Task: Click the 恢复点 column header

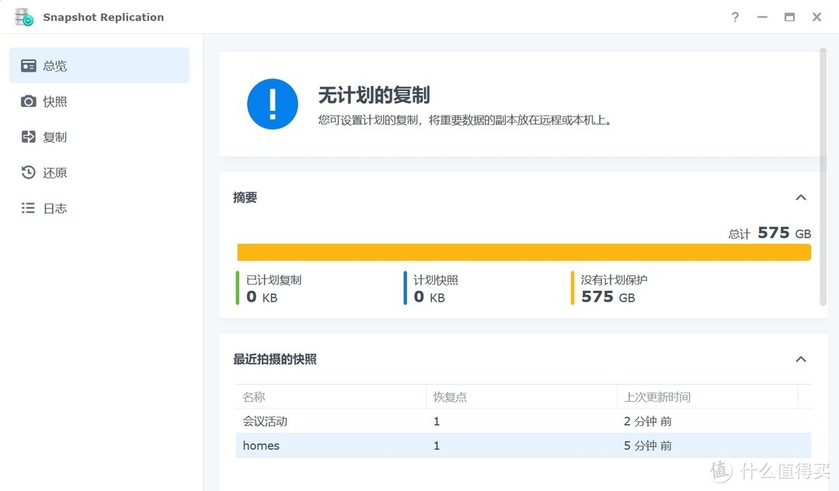Action: point(449,396)
